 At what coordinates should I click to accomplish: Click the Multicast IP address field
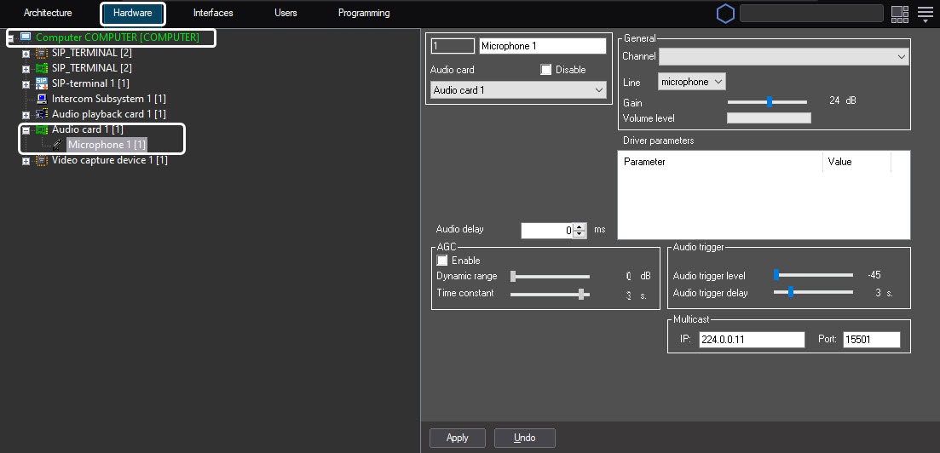coord(751,340)
